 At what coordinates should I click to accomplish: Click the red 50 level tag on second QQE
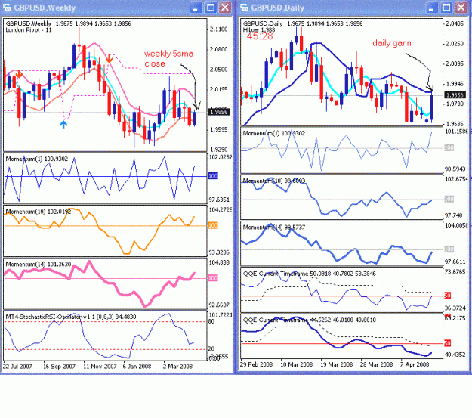(448, 343)
